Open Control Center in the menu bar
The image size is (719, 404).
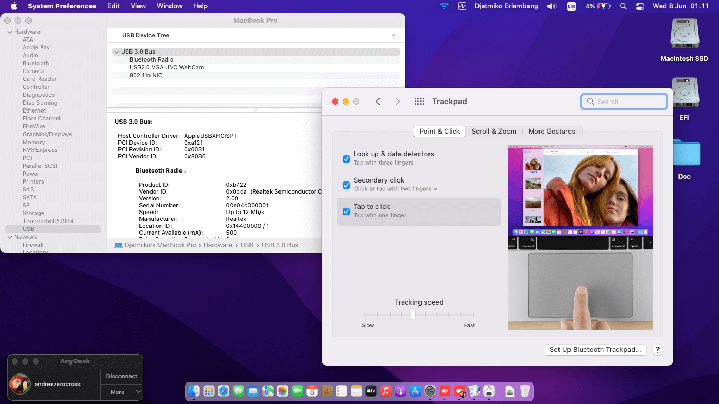click(640, 6)
